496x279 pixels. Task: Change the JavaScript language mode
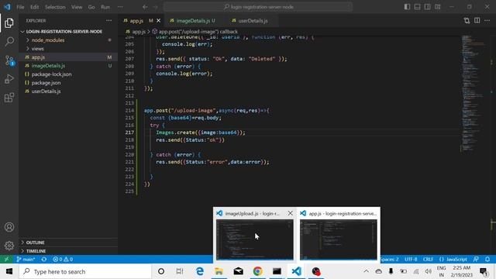coord(453,259)
